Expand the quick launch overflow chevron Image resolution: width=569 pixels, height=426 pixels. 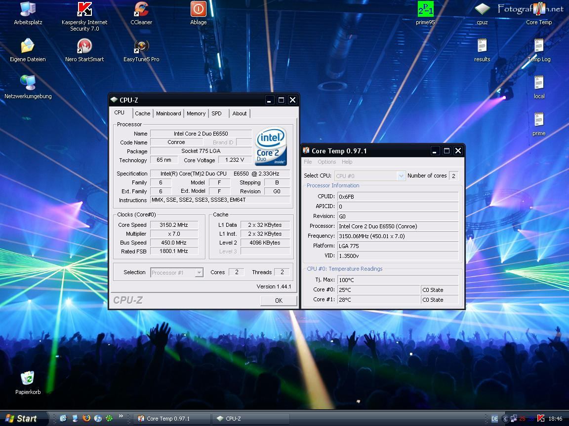(121, 416)
